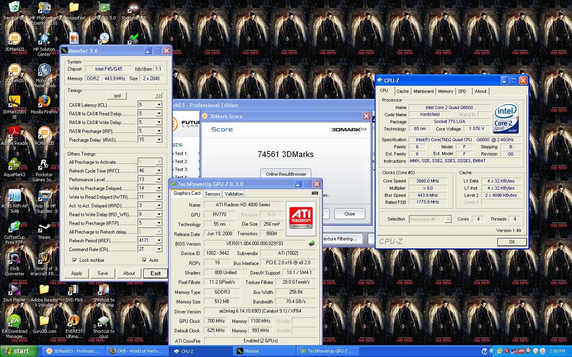Toggle Auto checkbox in MemSet

pos(144,260)
